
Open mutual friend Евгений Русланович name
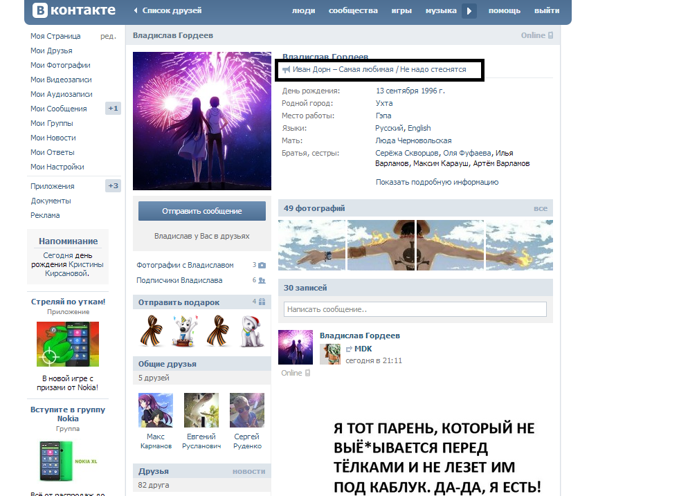coord(201,441)
